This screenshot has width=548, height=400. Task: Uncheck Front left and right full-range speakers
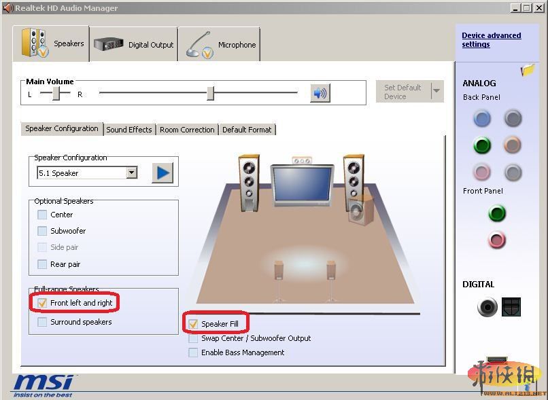point(42,303)
